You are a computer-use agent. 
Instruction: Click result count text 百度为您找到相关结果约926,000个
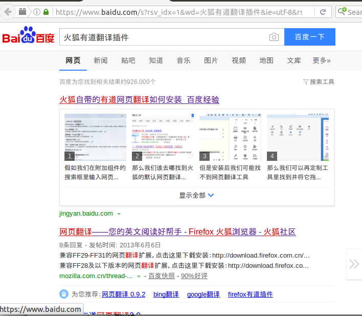107,82
